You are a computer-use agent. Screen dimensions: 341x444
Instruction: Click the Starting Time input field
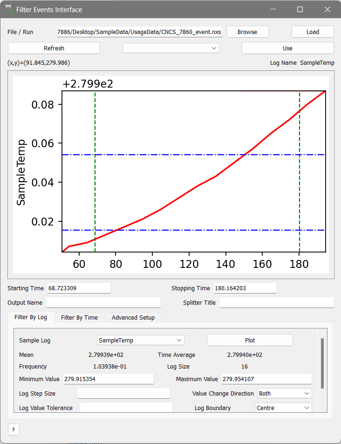[x=78, y=288]
